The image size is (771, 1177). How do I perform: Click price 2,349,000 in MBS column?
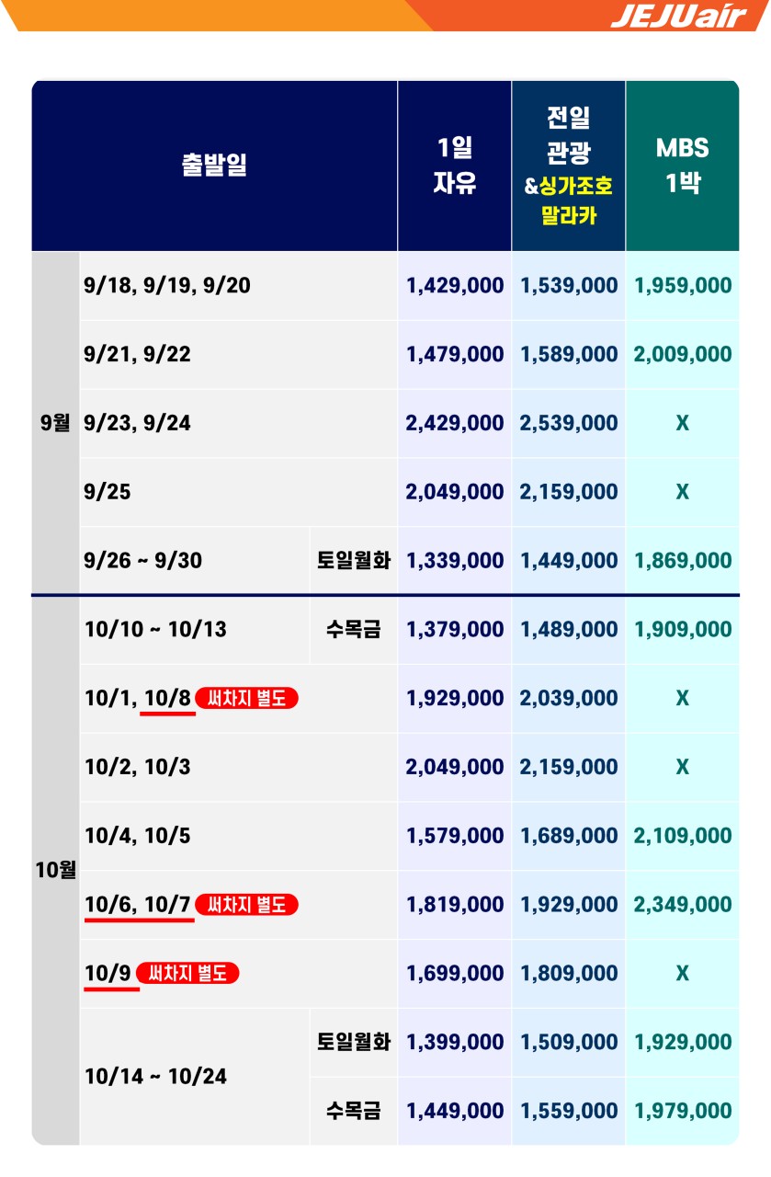click(683, 905)
